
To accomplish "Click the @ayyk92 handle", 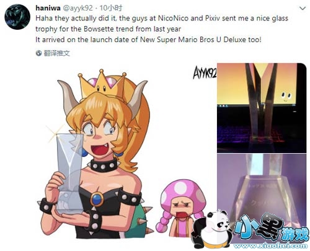I will (77, 8).
